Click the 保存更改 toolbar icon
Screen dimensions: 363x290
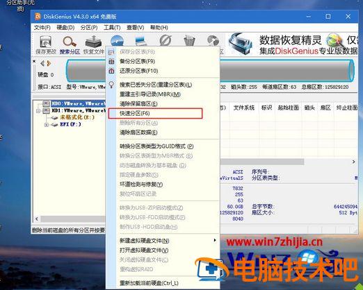pos(46,45)
